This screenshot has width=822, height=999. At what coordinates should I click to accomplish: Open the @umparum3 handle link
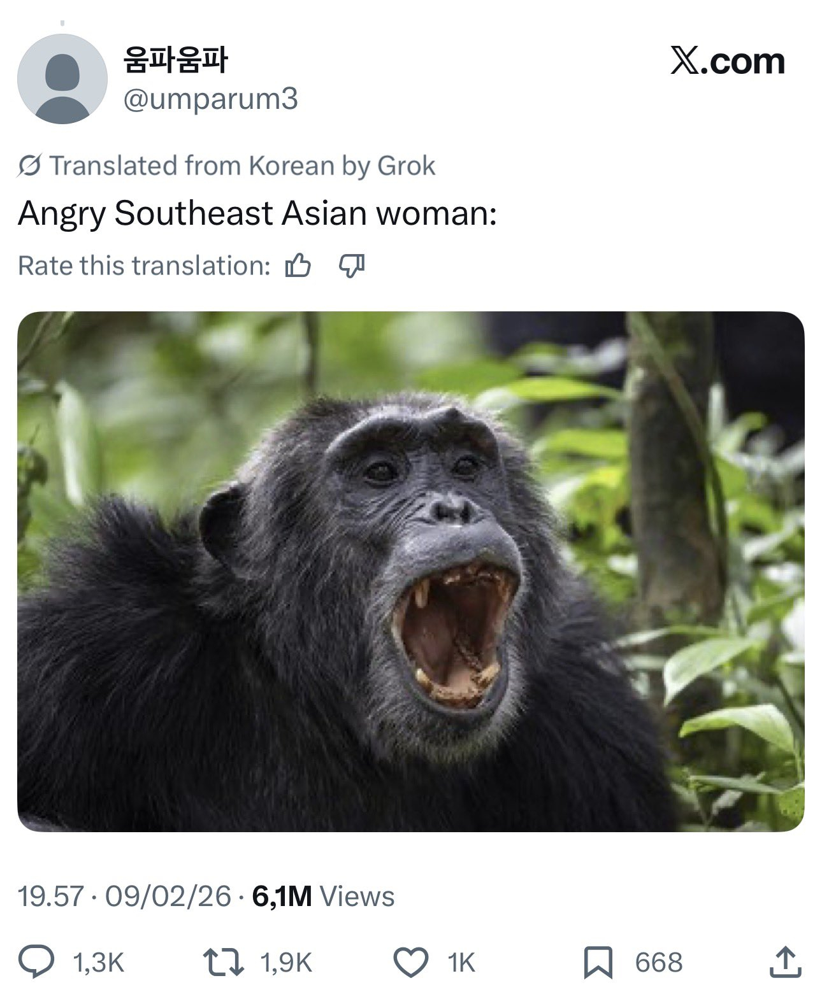point(210,99)
